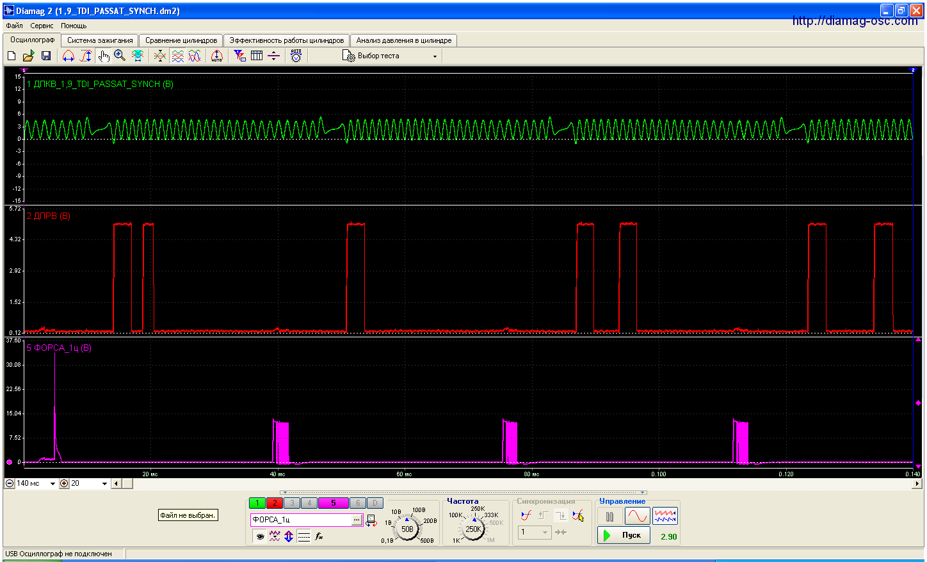This screenshot has height=562, width=927.
Task: Select the multi-waveform recorder mode button
Action: tap(665, 516)
